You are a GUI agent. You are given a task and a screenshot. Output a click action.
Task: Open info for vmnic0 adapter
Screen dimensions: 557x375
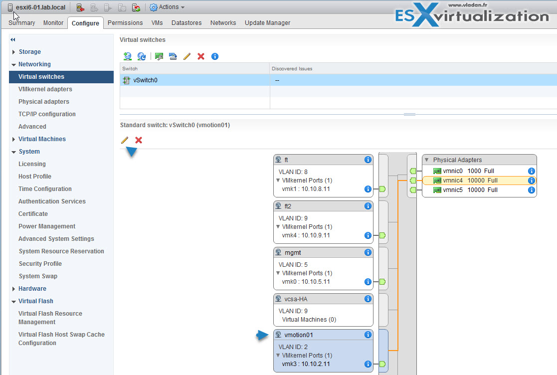(532, 171)
